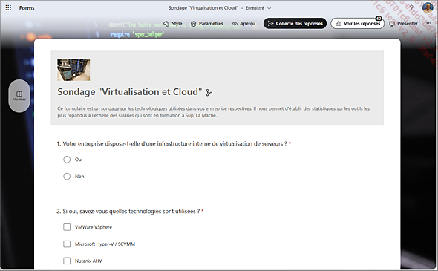Select the Oui radio button

[x=67, y=160]
